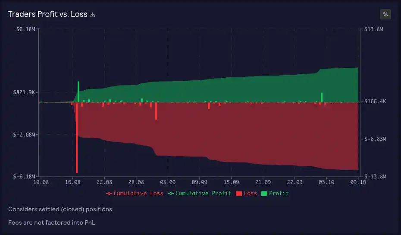This screenshot has width=401, height=235.
Task: Hide the Loss bars via legend
Action: point(250,193)
